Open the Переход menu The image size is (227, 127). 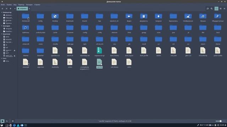coord(21,5)
